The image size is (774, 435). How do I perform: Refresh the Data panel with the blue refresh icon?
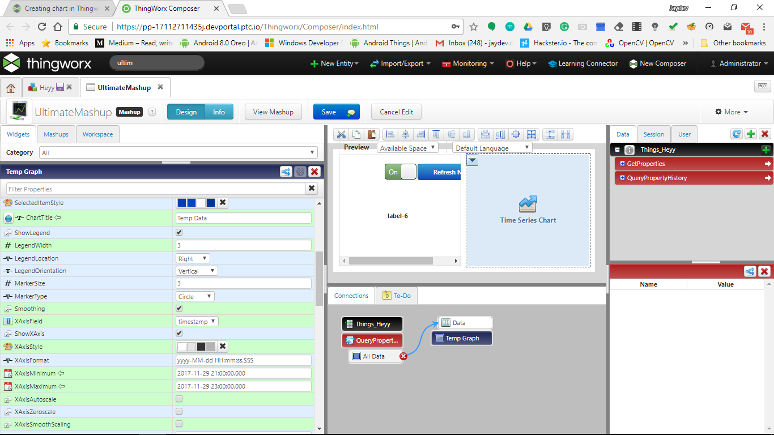pos(736,134)
